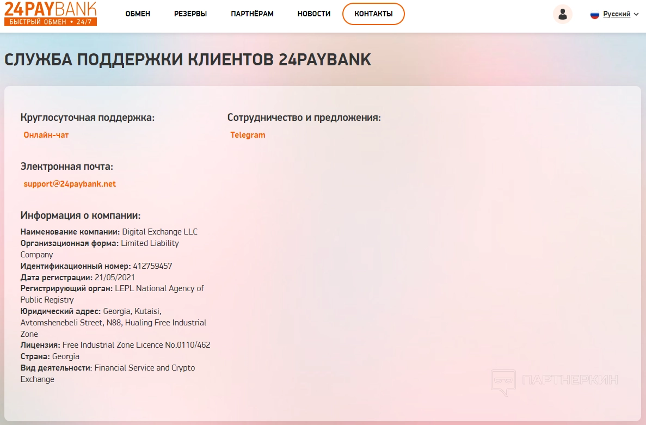Click the licence text No.0110/462
Screen dimensions: 646x425
187,345
